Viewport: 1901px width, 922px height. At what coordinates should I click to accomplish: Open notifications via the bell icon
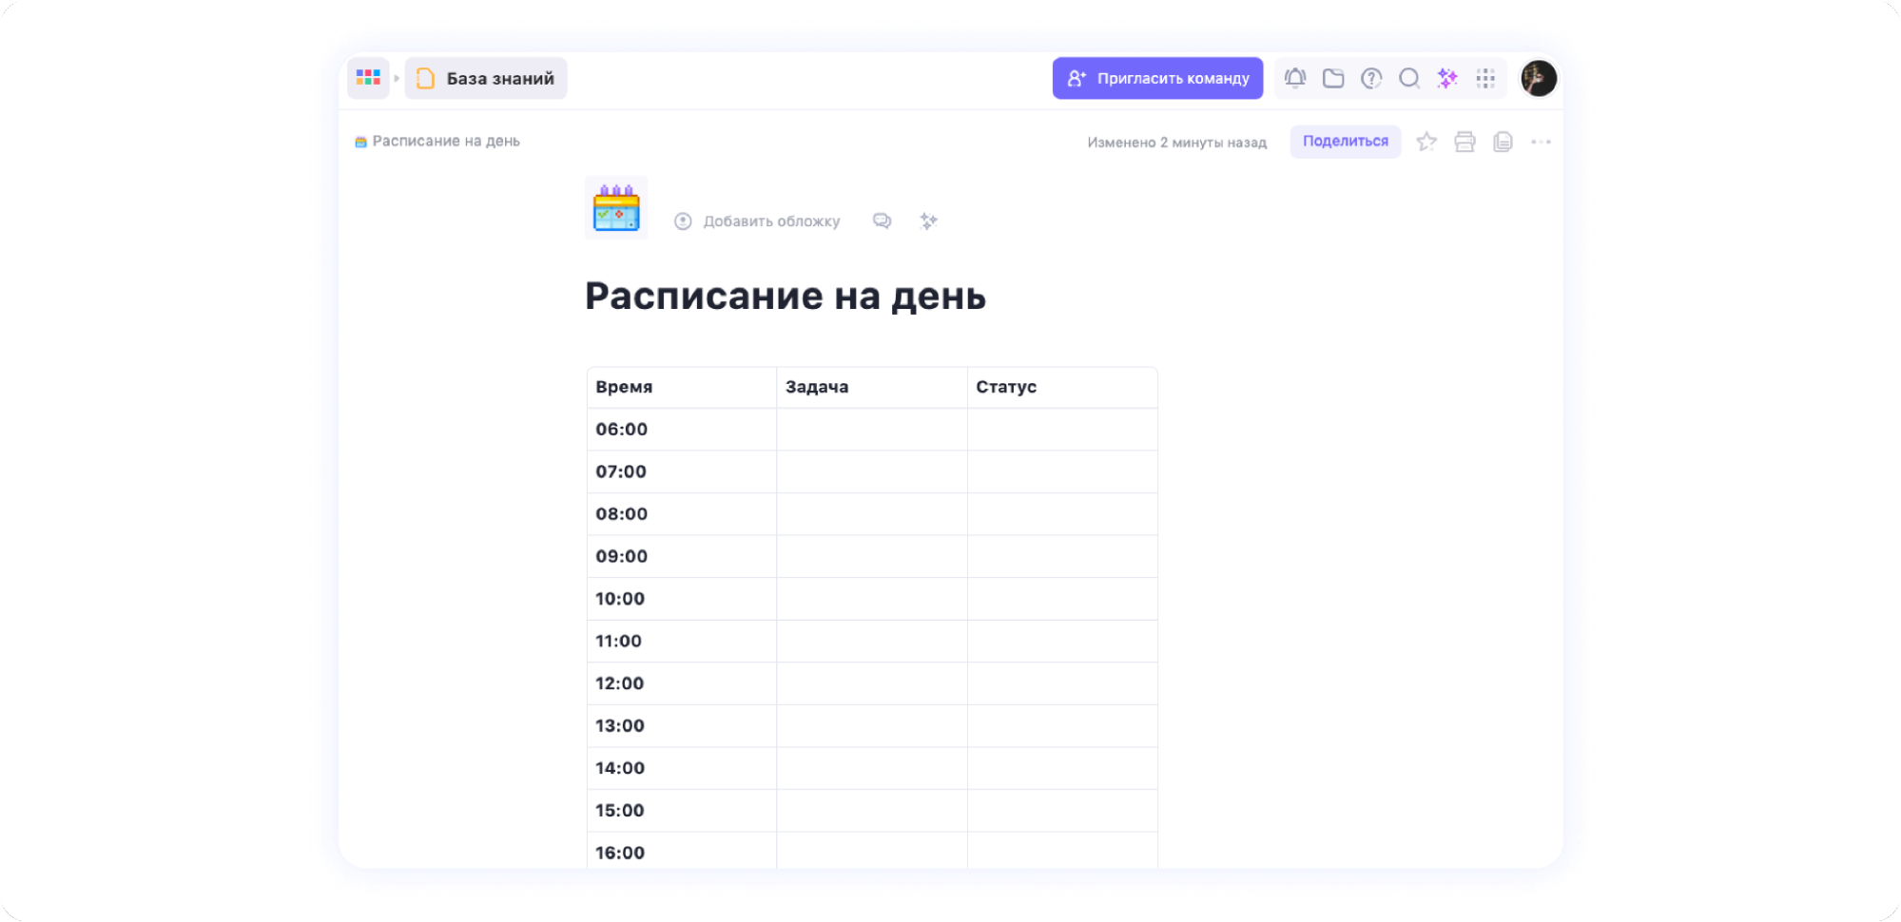coord(1294,78)
